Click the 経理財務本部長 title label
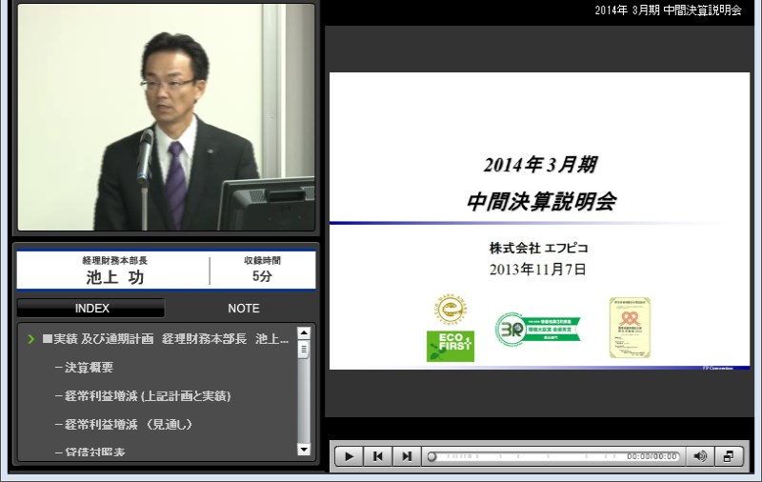The height and width of the screenshot is (482, 762). 114,260
